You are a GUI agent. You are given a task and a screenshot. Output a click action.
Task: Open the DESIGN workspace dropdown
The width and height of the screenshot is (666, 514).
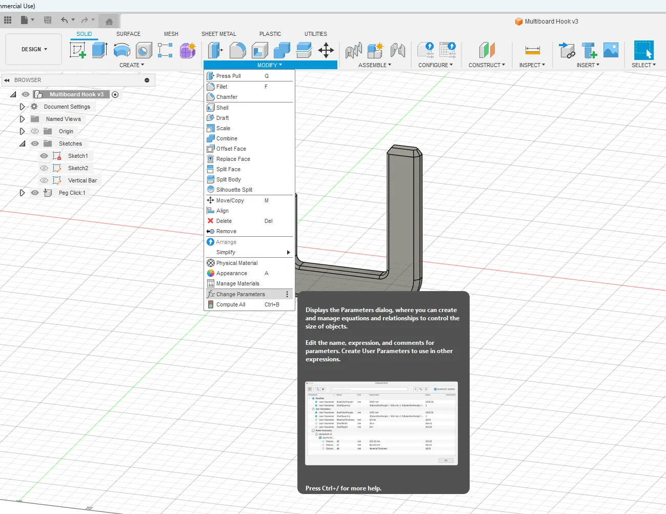pyautogui.click(x=34, y=49)
